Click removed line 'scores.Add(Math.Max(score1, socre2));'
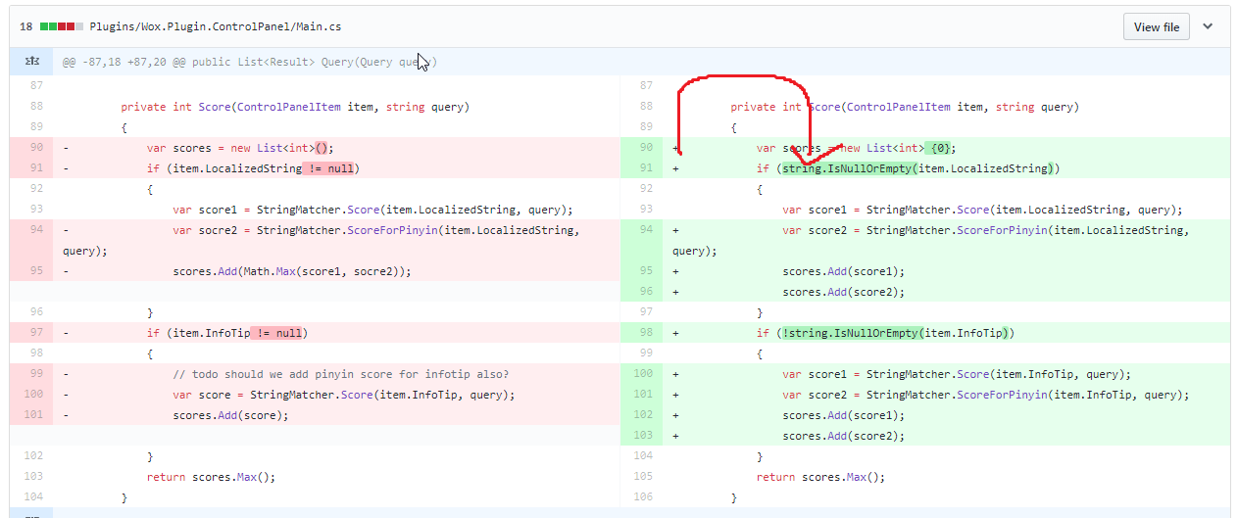Image resolution: width=1238 pixels, height=518 pixels. tap(291, 271)
